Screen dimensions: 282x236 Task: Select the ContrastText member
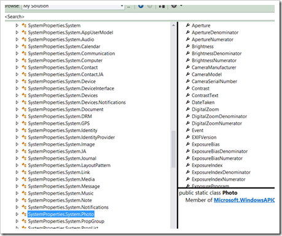205,95
